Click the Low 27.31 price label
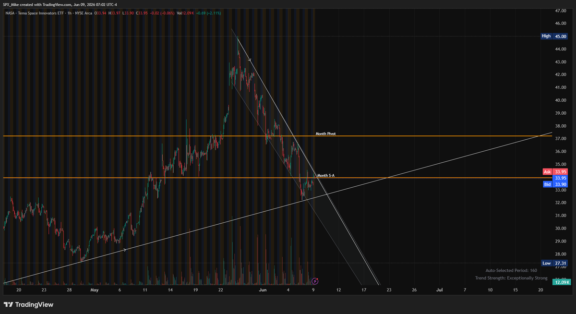 pyautogui.click(x=555, y=263)
